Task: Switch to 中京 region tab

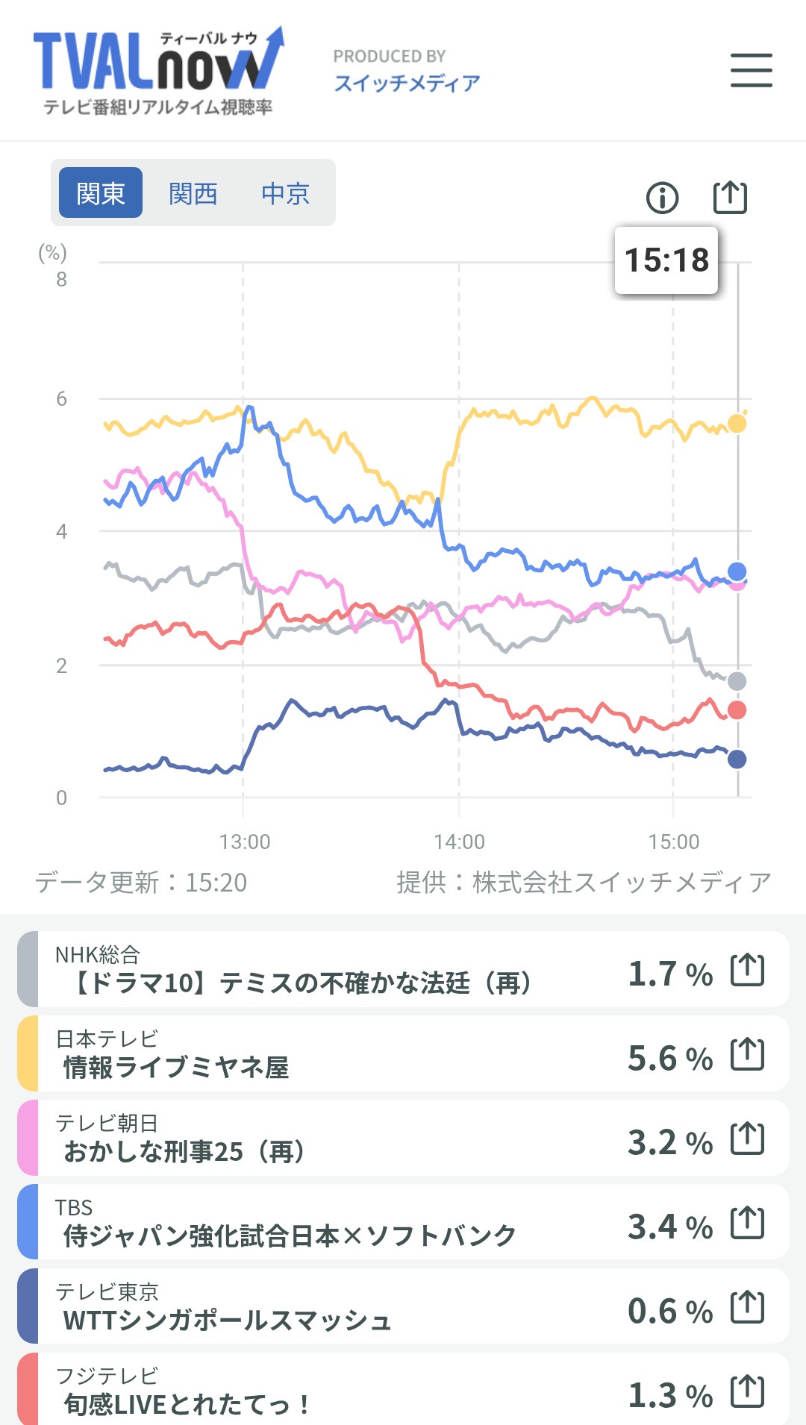Action: click(285, 193)
